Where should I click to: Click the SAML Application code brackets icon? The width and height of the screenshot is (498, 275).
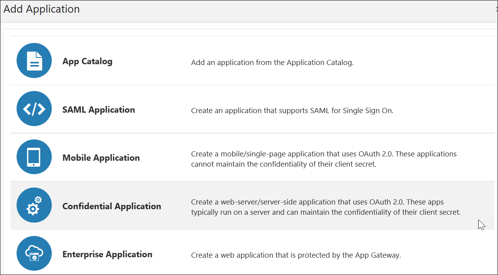(34, 108)
